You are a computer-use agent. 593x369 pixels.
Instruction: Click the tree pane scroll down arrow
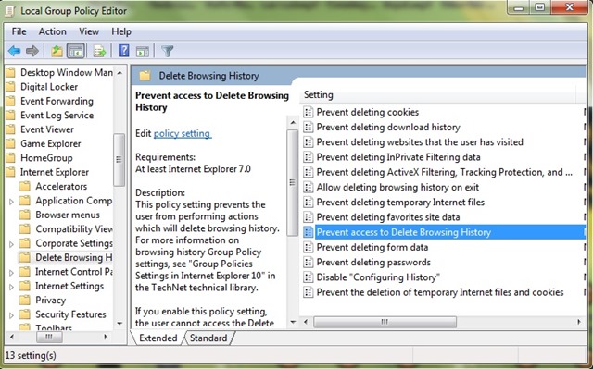(120, 324)
